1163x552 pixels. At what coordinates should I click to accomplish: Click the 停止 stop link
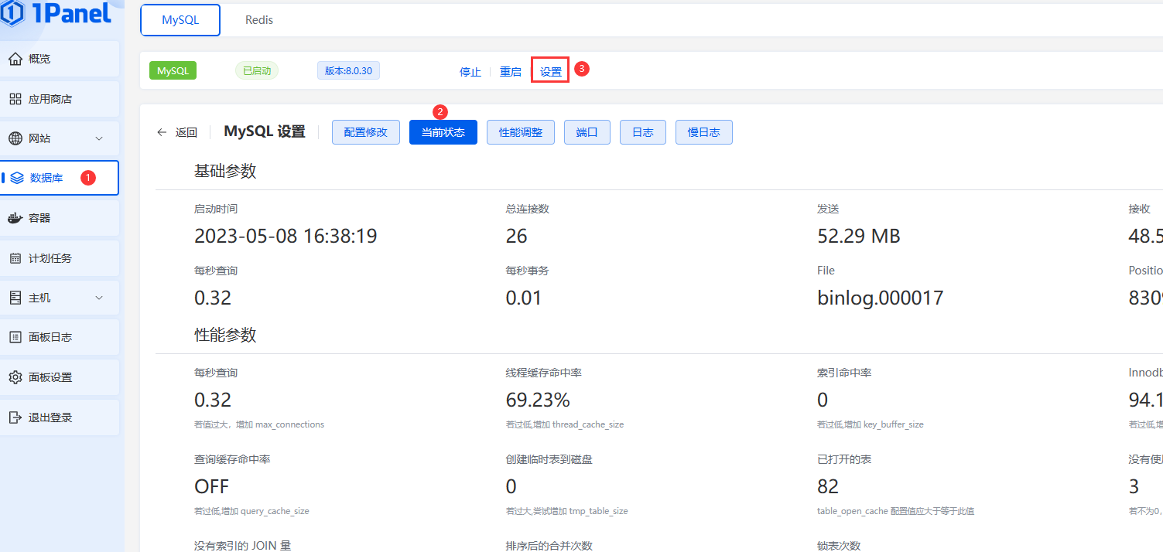tap(470, 70)
